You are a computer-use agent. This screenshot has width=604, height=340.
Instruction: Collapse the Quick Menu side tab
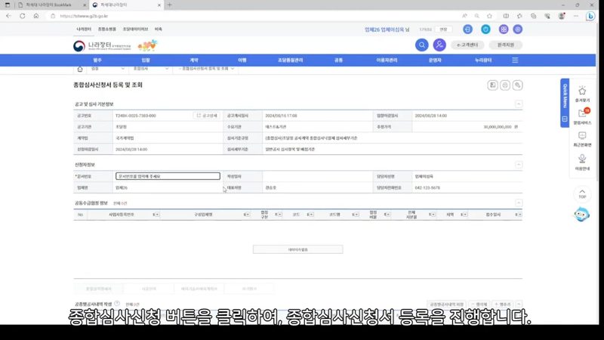pyautogui.click(x=565, y=119)
